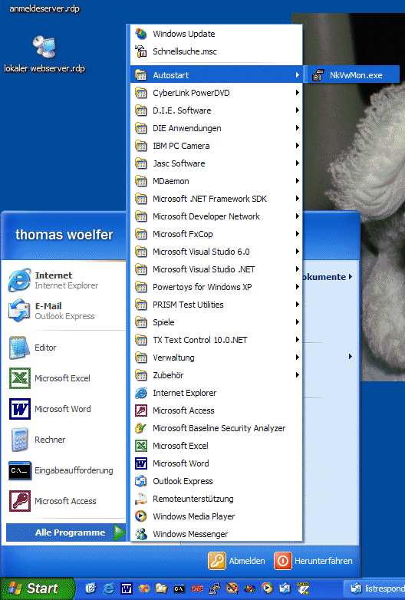
Task: Start Microsoft Access from the All Programs list
Action: tap(216, 410)
